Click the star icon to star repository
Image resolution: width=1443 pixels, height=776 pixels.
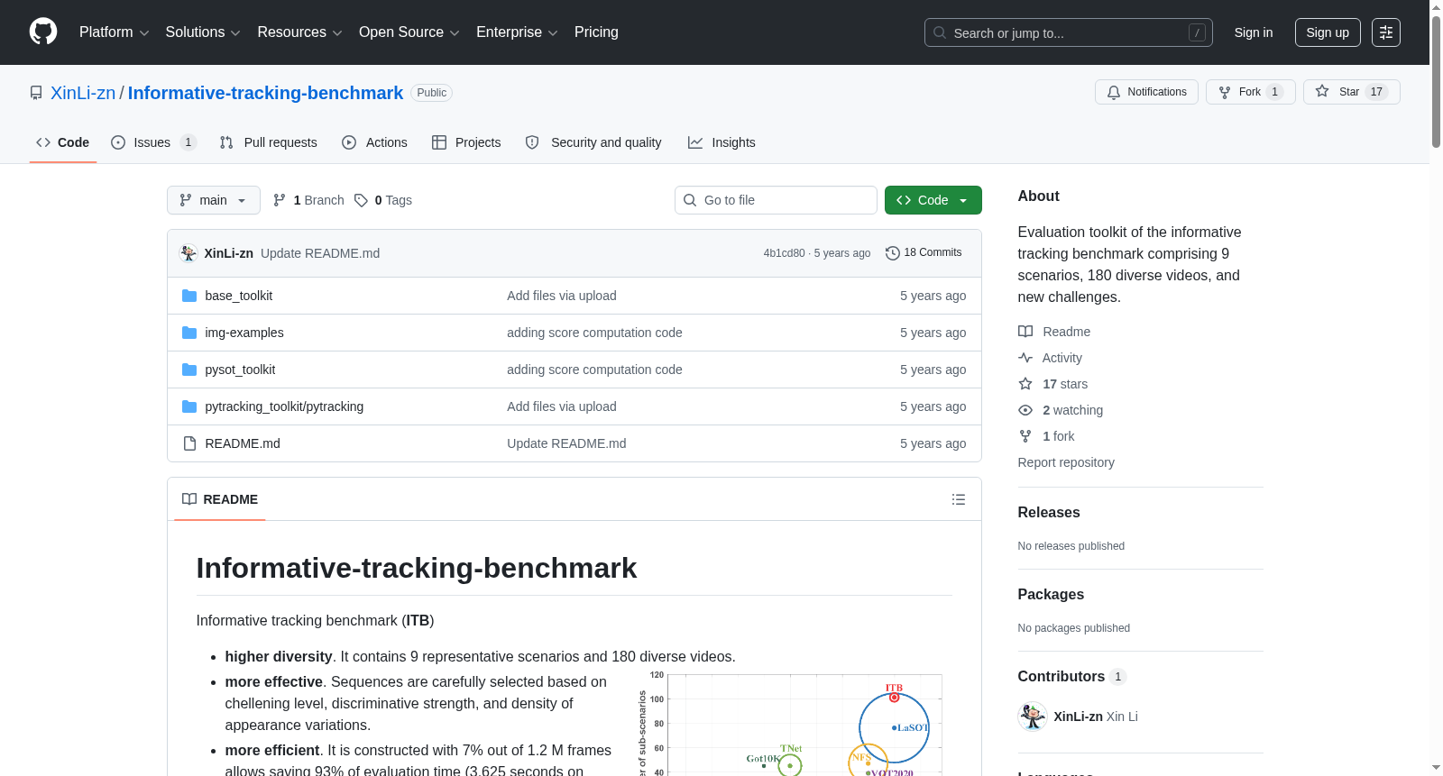click(1322, 91)
